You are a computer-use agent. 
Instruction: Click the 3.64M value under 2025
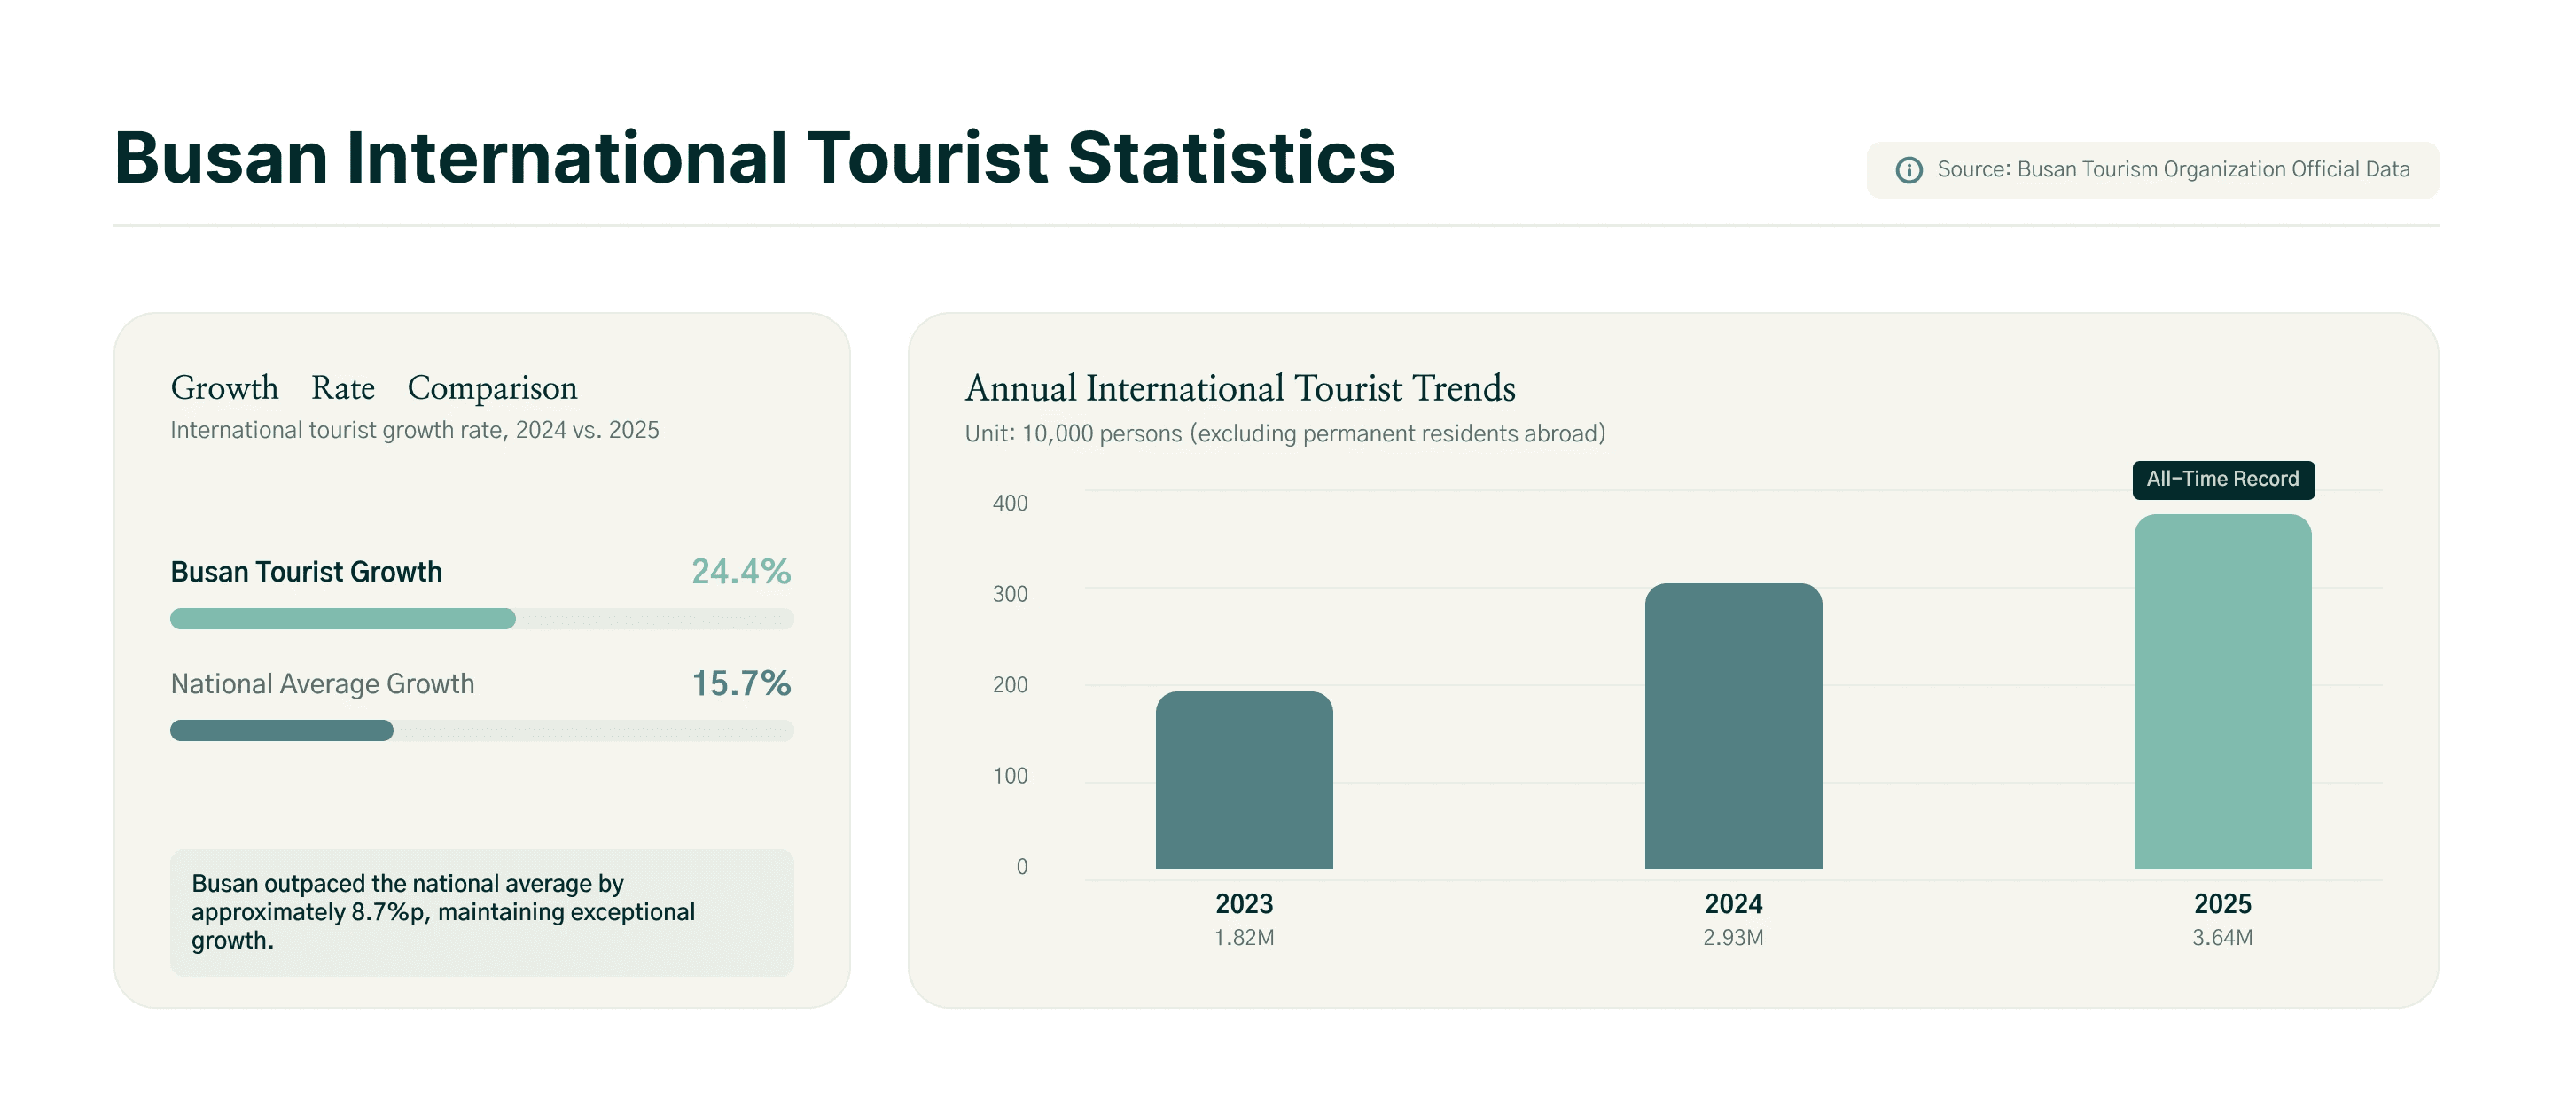pyautogui.click(x=2223, y=937)
